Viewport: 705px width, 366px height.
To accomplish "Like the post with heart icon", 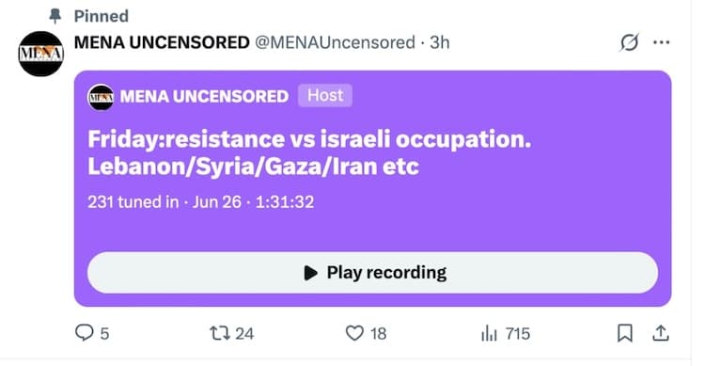I will [354, 333].
